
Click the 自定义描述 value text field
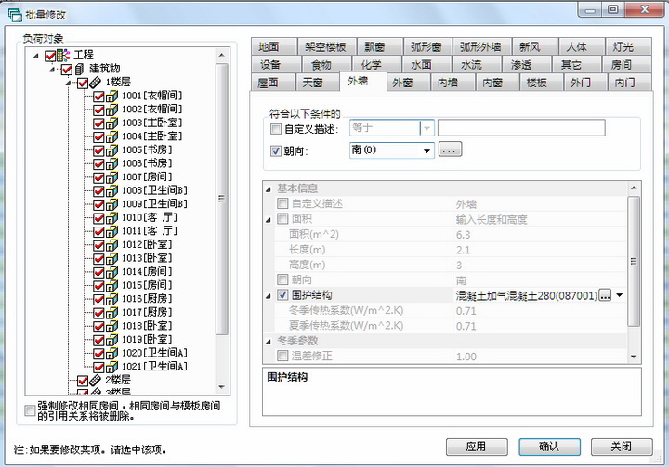pos(521,128)
